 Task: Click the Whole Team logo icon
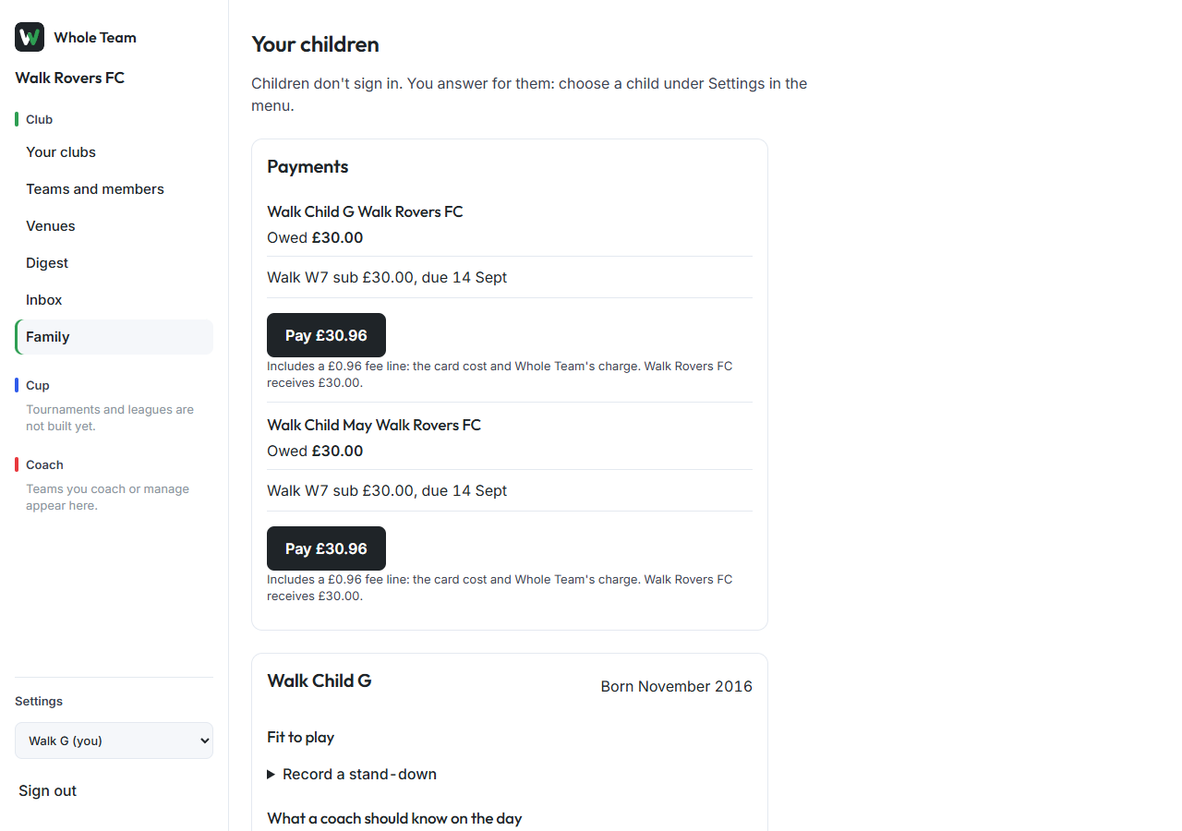30,37
